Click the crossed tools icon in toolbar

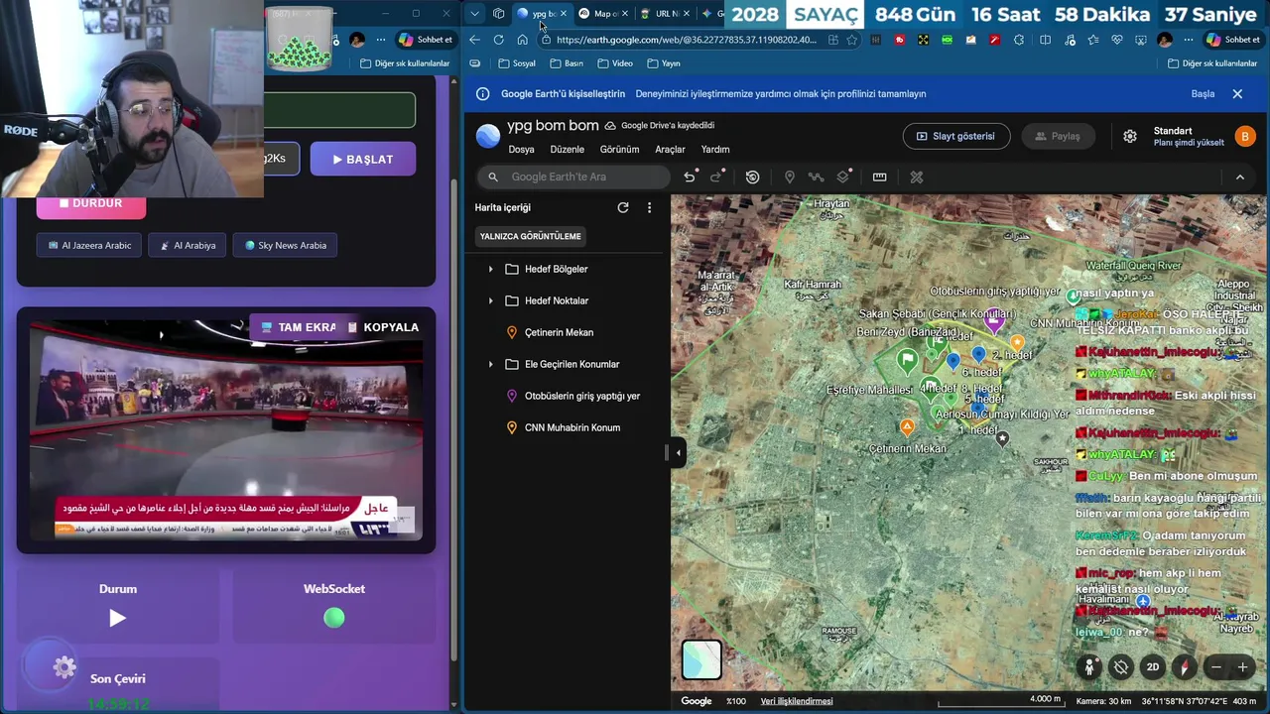click(x=916, y=177)
